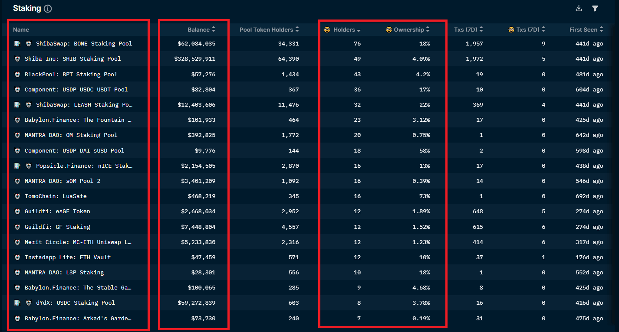Click the building icon beside dYdX

[17, 303]
